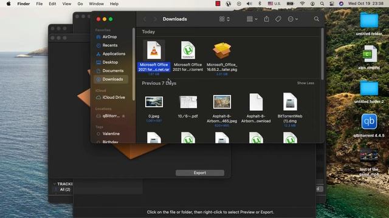This screenshot has height=218, width=389.
Task: Open the More actions ellipsis menu
Action: pos(293,19)
